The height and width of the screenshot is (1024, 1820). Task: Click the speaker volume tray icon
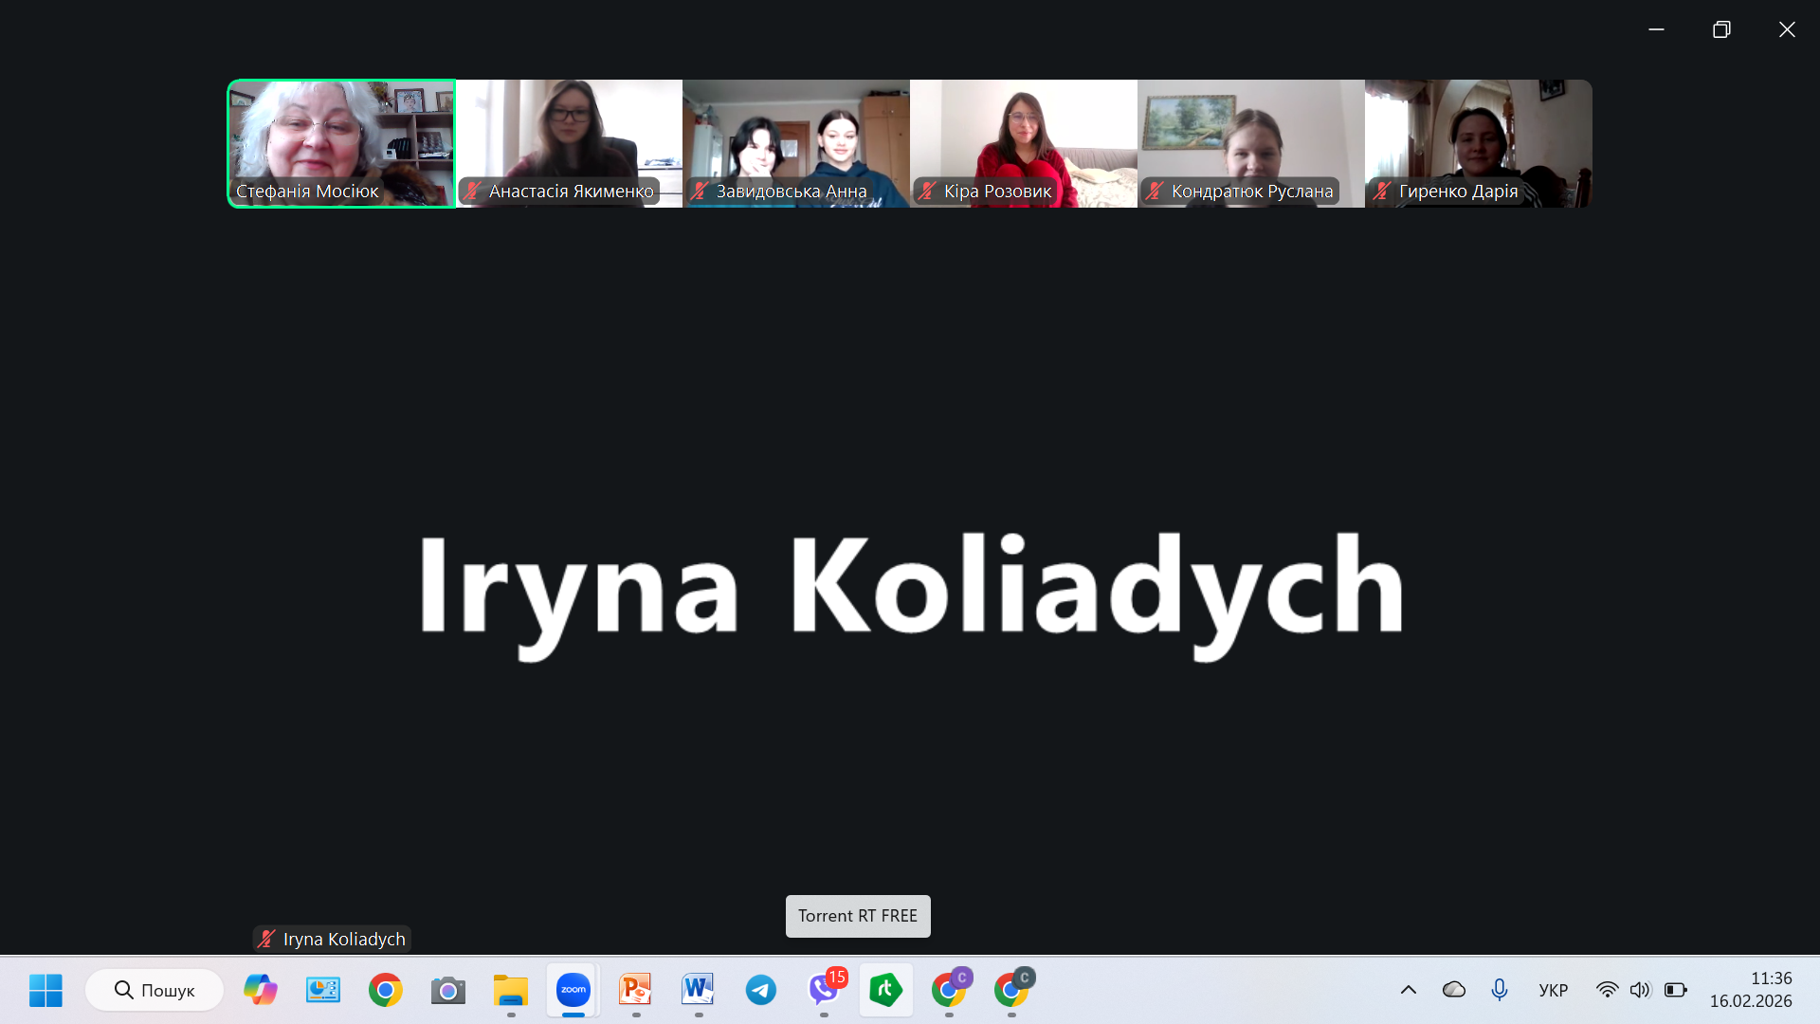(x=1640, y=990)
